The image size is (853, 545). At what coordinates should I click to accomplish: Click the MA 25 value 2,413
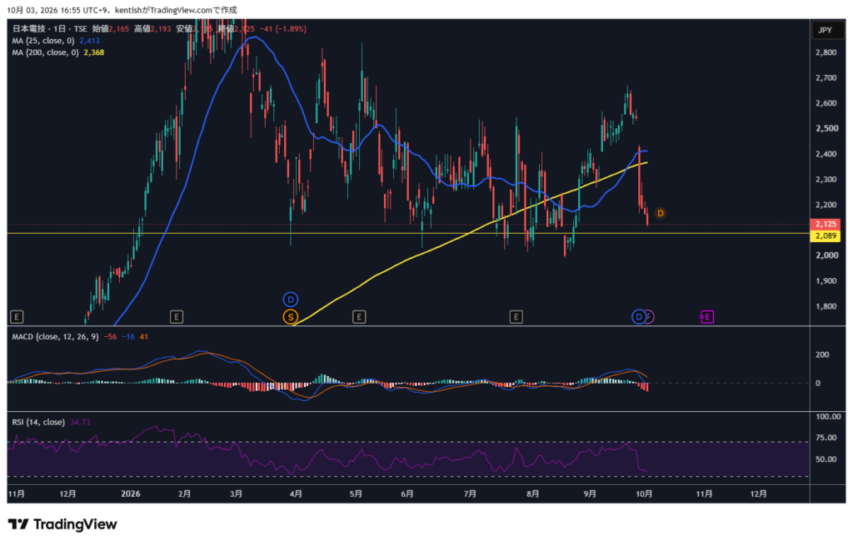click(x=90, y=41)
